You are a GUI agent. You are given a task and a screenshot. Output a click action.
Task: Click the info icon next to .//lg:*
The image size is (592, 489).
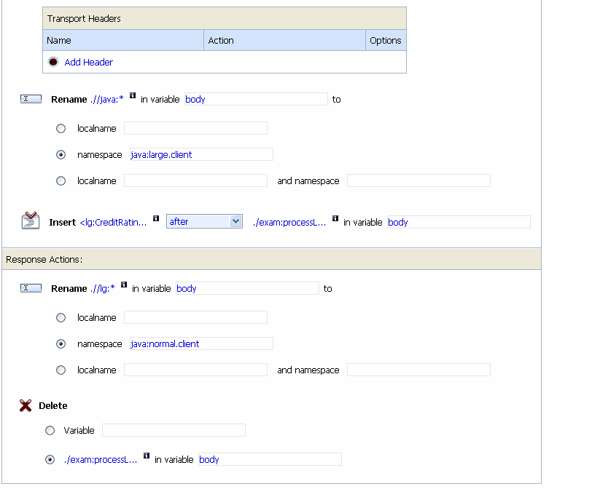(124, 285)
